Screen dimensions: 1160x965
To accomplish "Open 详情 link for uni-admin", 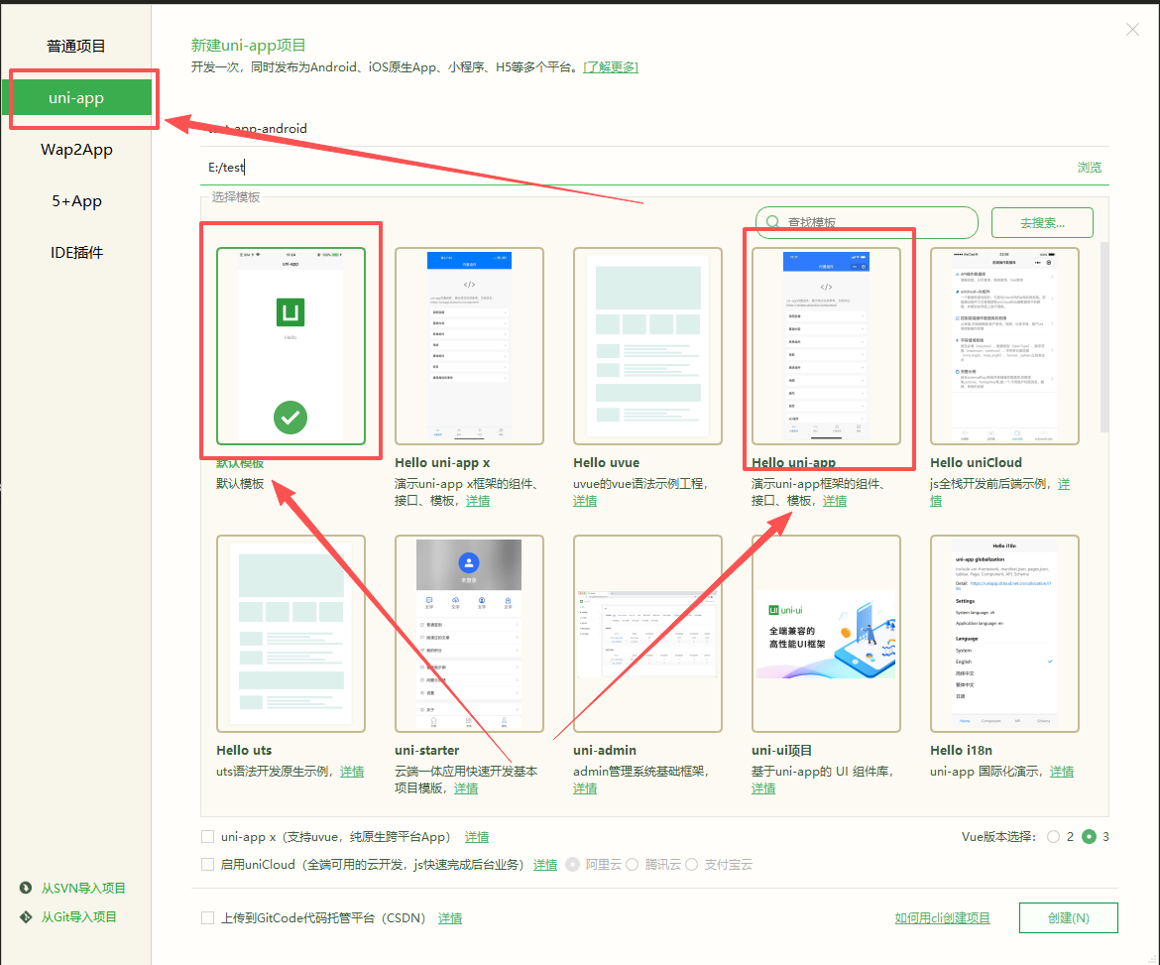I will (x=584, y=788).
